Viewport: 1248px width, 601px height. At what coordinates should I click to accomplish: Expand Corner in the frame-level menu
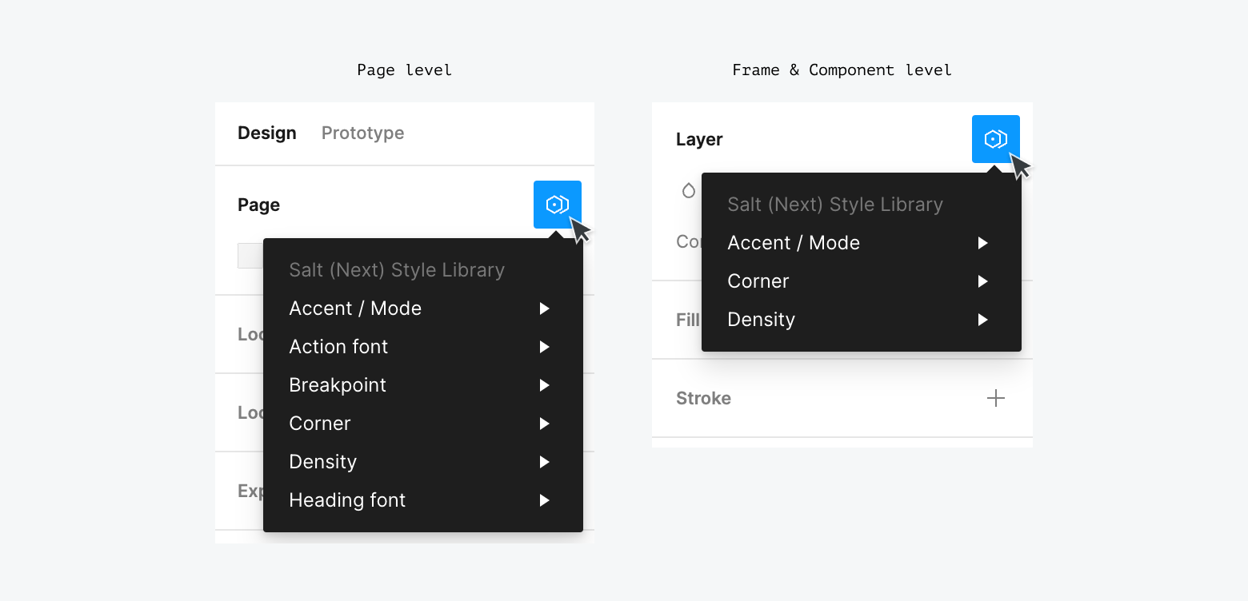[x=983, y=281]
